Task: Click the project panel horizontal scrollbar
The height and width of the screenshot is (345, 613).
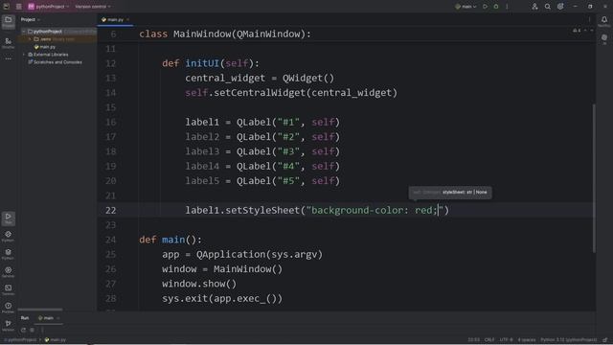Action: 40,310
